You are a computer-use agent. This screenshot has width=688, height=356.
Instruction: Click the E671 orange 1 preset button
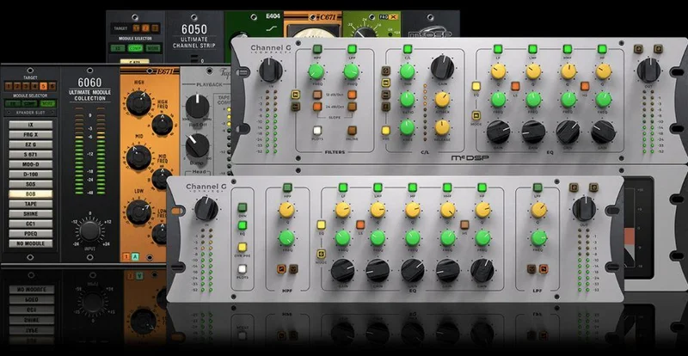click(x=126, y=258)
